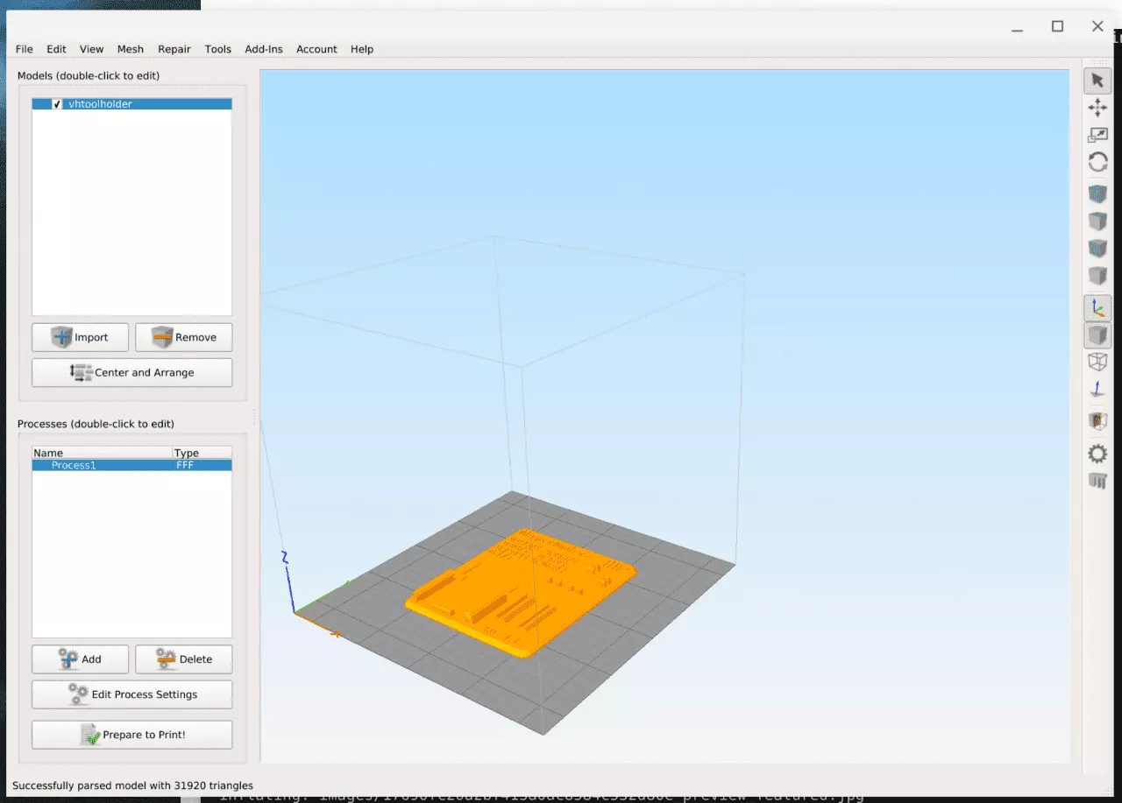Toggle the coordinate axes display icon
This screenshot has height=803, width=1122.
tap(1097, 307)
